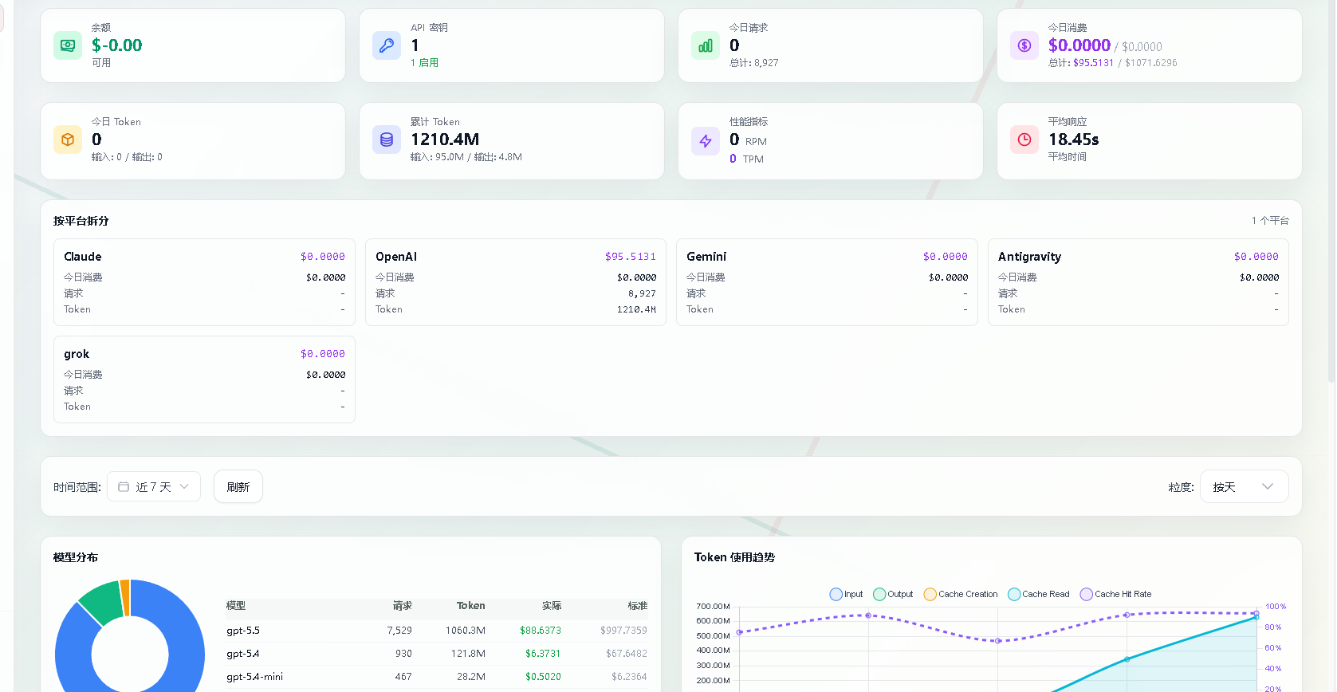Screen dimensions: 1337x692
Task: Select the OpenAI platform card
Action: 516,282
